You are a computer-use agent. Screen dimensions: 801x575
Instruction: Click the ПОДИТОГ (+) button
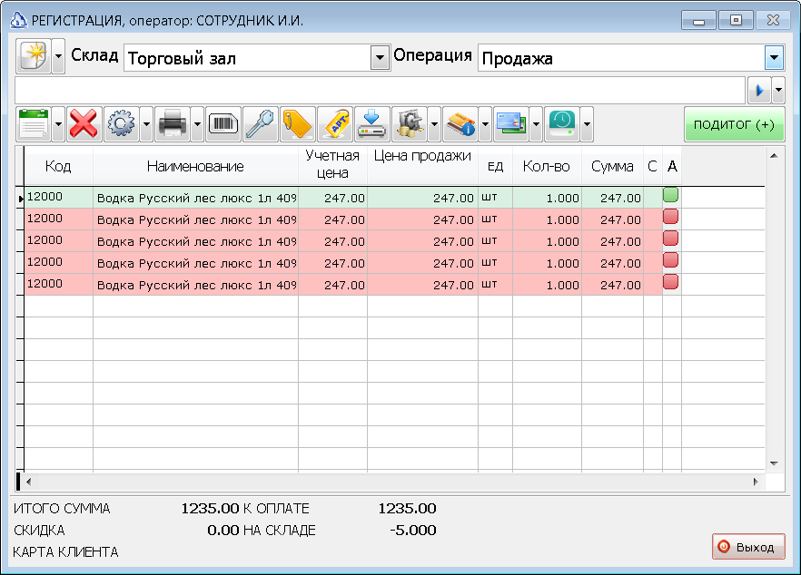pos(734,124)
